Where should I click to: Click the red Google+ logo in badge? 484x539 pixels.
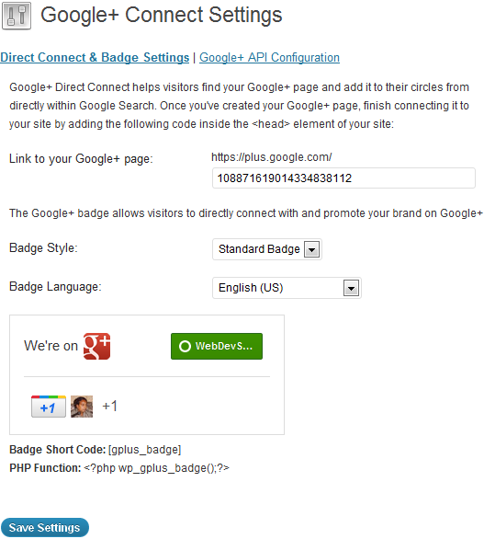(x=96, y=346)
